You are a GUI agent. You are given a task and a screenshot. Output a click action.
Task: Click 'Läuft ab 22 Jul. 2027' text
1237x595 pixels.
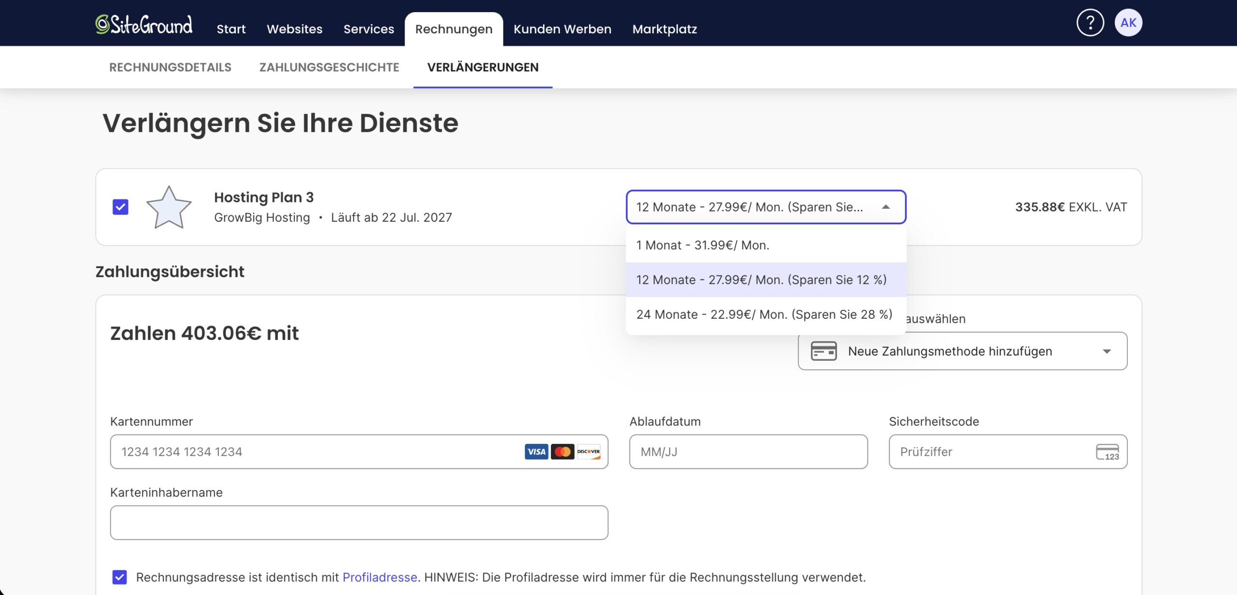pos(391,217)
